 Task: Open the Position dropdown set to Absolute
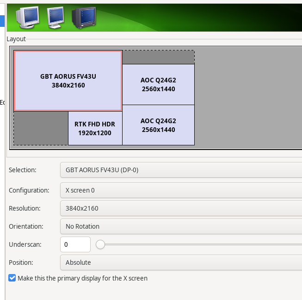tap(180, 262)
